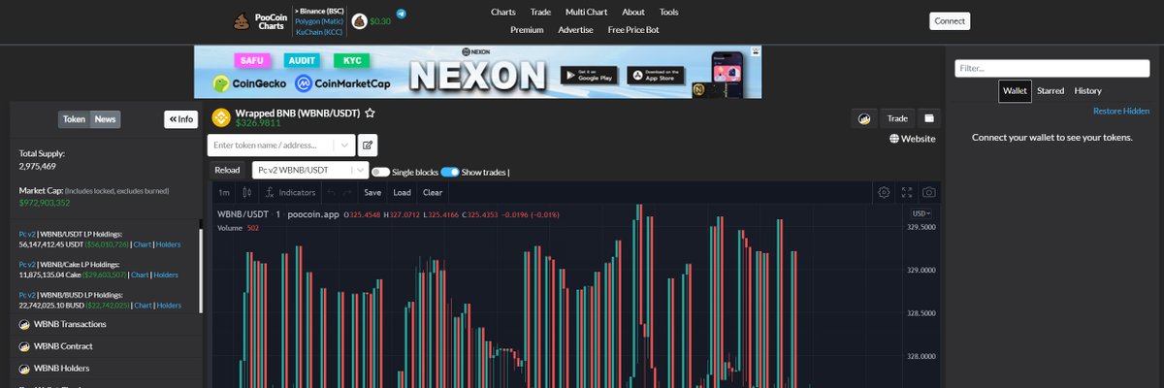Toggle Single blocks switch

pyautogui.click(x=380, y=172)
